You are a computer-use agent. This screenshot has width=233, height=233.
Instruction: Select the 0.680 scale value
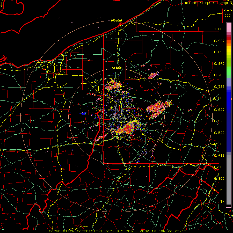(219, 98)
